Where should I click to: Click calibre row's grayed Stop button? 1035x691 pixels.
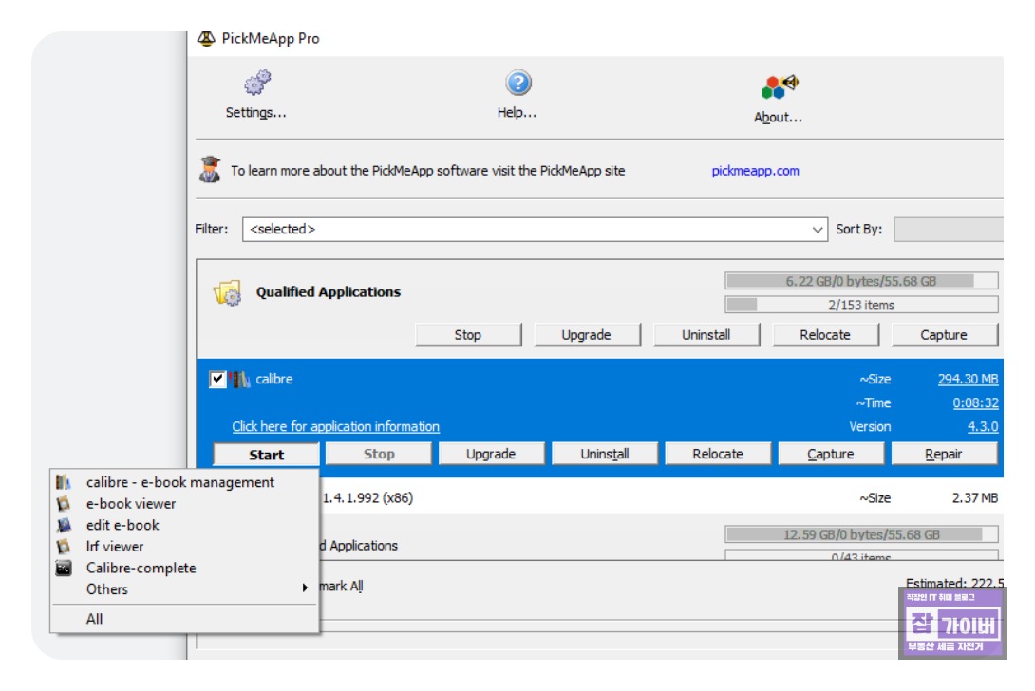378,454
